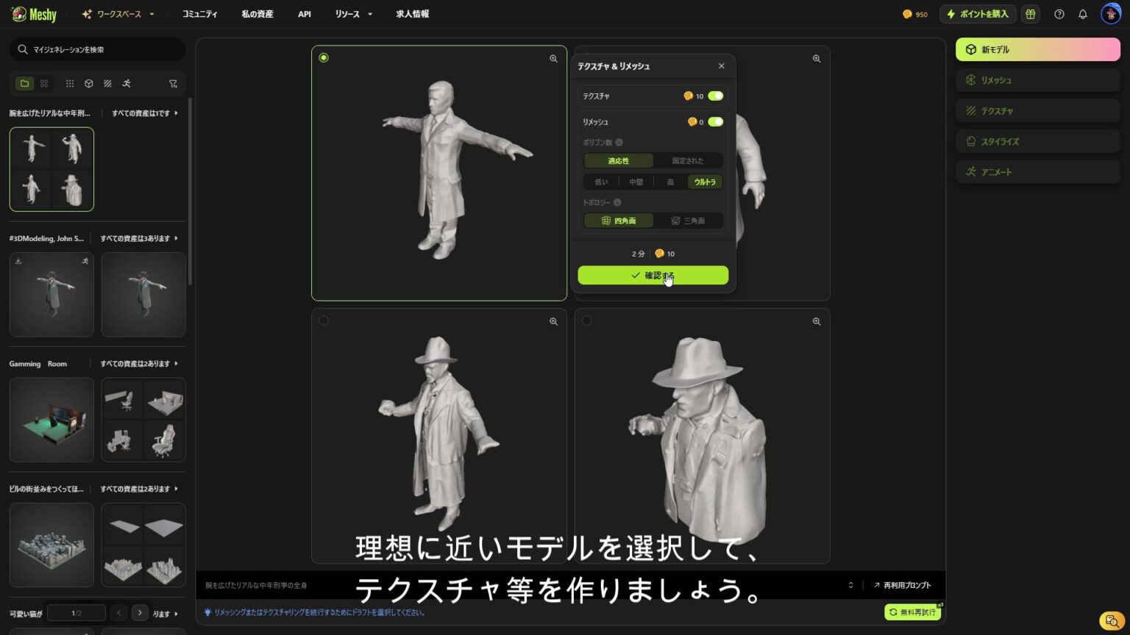This screenshot has height=635, width=1130.
Task: Click the animation running-figure filter icon
Action: [127, 83]
